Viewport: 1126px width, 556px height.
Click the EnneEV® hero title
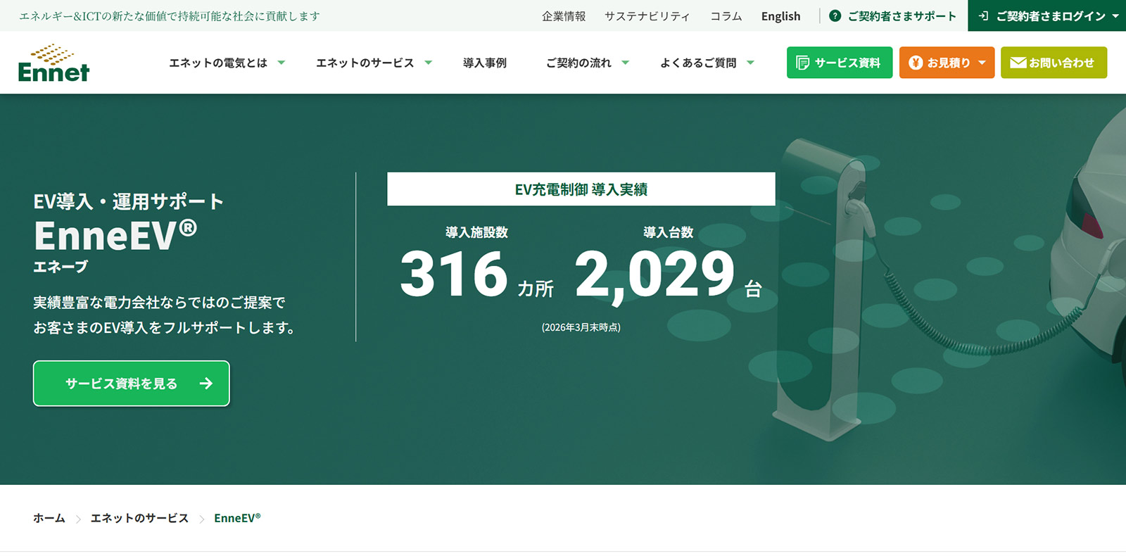[x=115, y=235]
